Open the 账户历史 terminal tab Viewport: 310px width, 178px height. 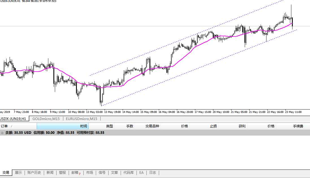[x=34, y=173]
